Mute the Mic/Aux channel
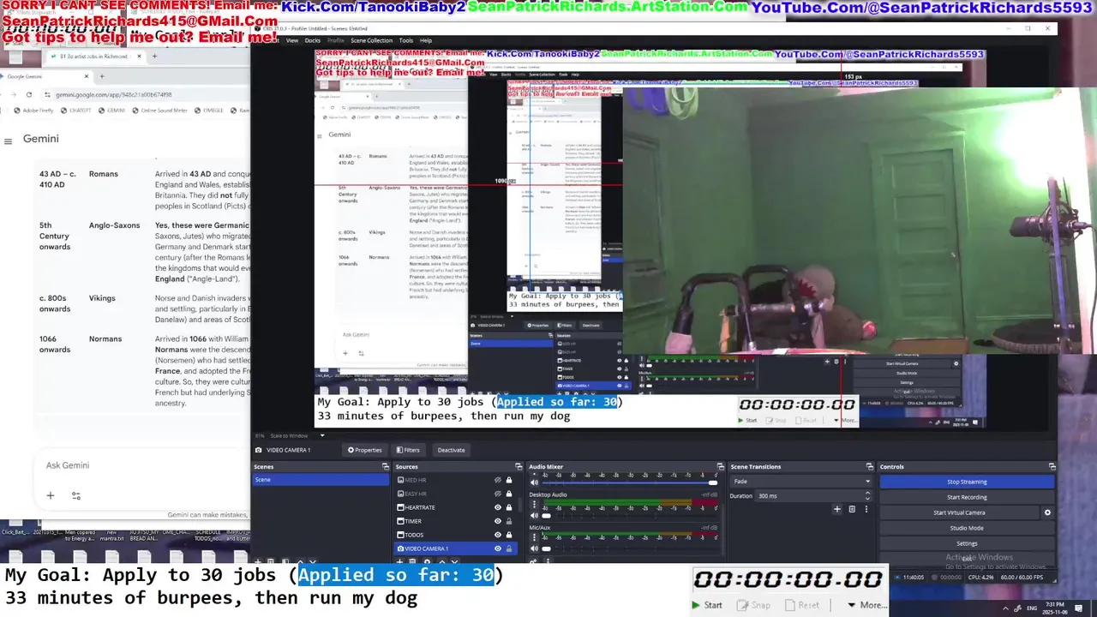1097x617 pixels. pos(535,548)
